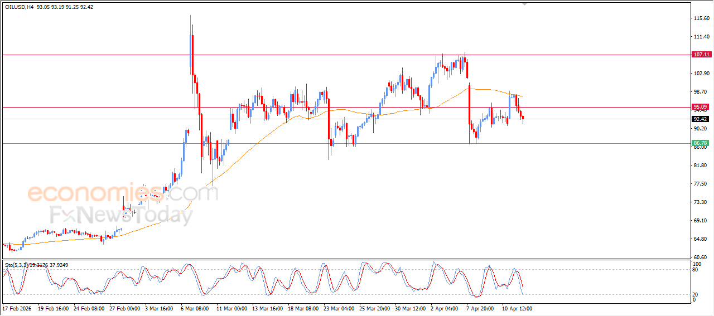Click the black 92.42 current price tag
The width and height of the screenshot is (714, 316).
[700, 119]
